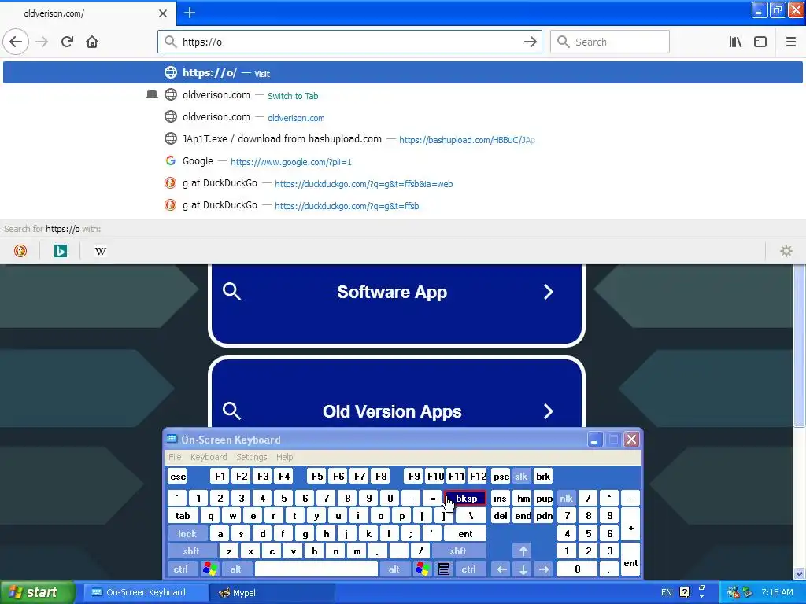This screenshot has height=604, width=806.
Task: Click the magnifier icon on Old Version Apps
Action: pos(231,411)
